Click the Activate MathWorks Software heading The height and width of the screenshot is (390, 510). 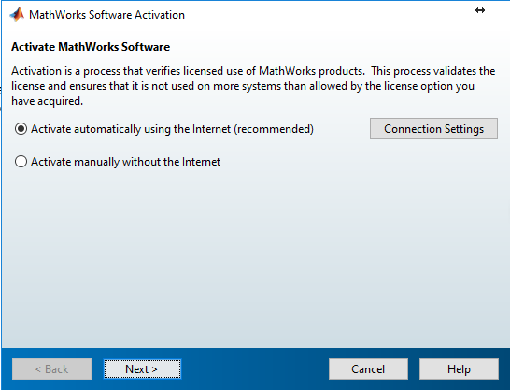click(91, 47)
